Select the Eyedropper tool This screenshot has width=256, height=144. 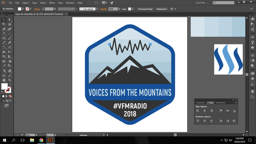[x=4, y=66]
